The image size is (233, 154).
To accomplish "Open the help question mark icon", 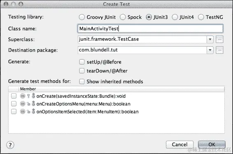I will (10, 145).
